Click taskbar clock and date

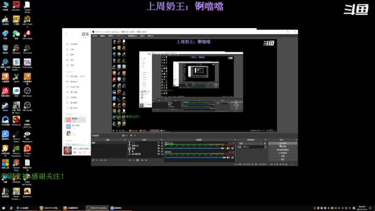click(361, 208)
